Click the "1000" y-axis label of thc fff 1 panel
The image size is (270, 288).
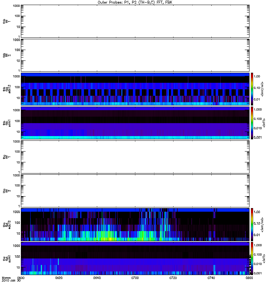coord(16,141)
